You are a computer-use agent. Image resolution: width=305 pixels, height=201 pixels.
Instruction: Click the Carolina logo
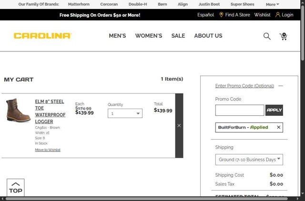pos(42,36)
